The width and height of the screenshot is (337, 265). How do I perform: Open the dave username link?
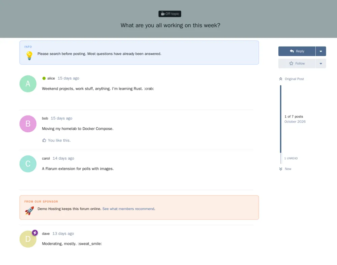(x=46, y=234)
